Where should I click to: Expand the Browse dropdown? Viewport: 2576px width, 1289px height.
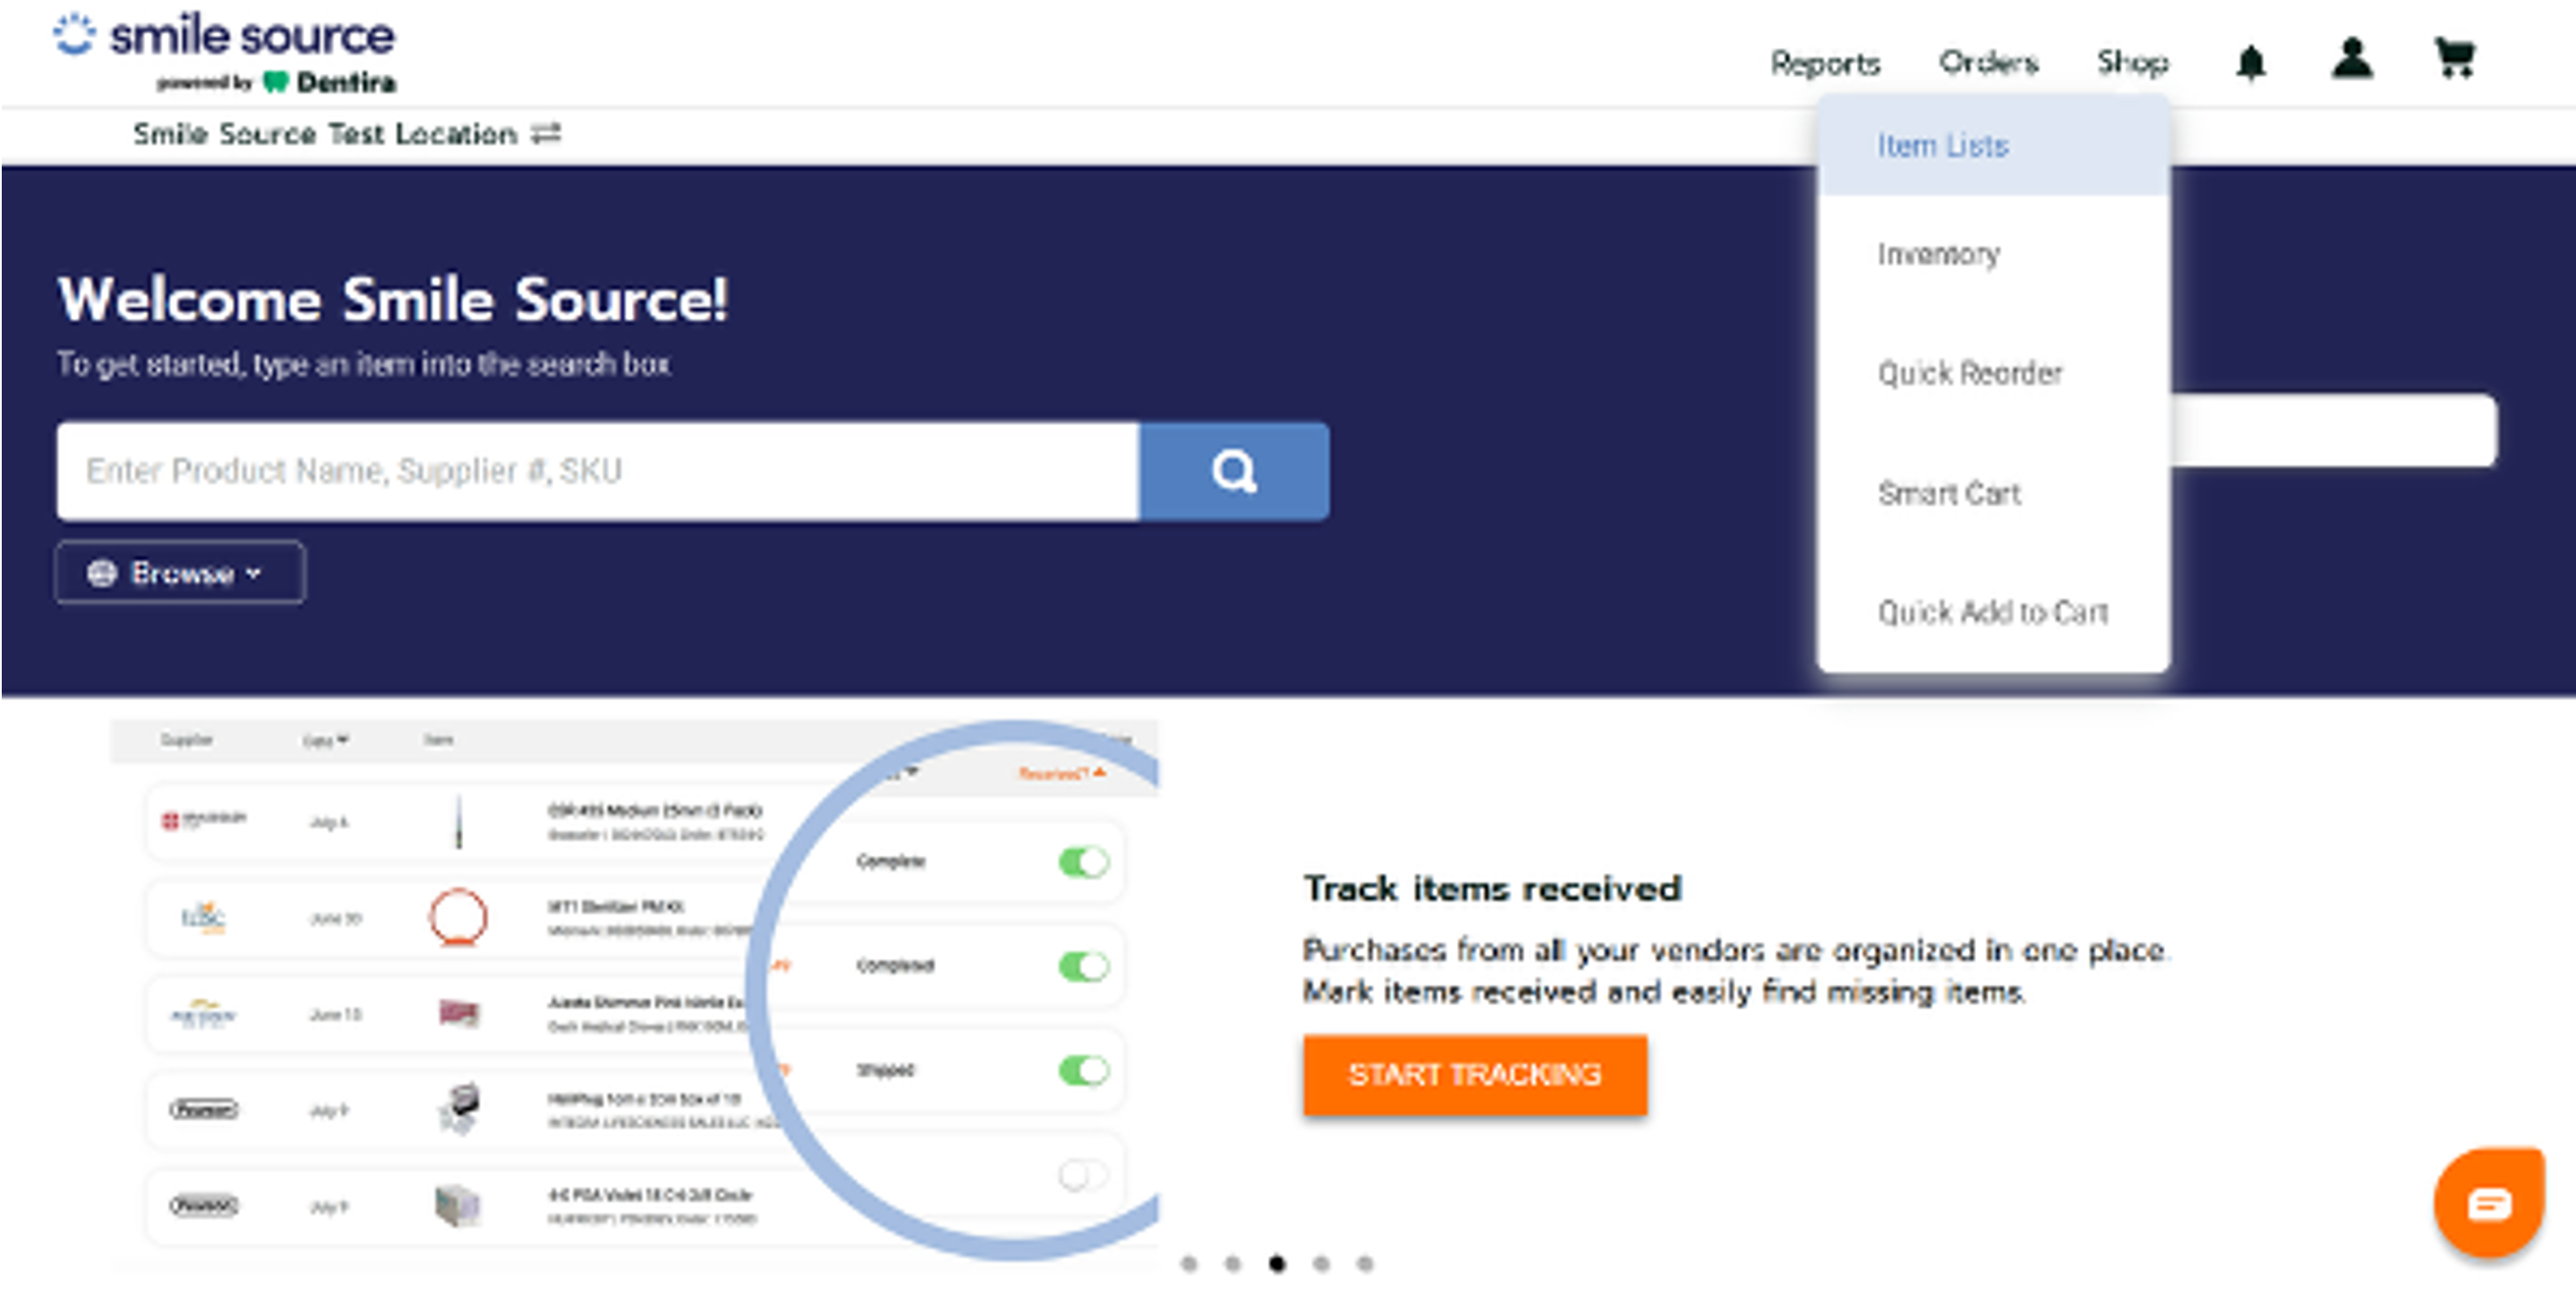tap(181, 573)
